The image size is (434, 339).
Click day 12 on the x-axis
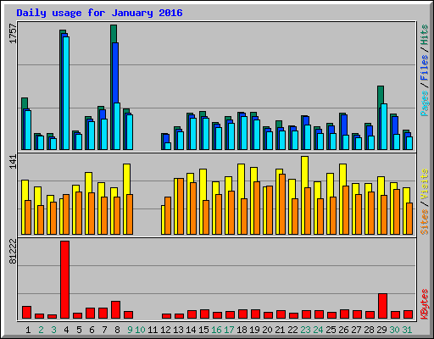[x=165, y=330]
